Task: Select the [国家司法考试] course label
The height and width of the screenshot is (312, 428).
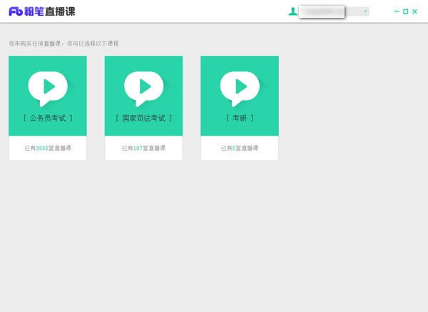Action: click(143, 118)
